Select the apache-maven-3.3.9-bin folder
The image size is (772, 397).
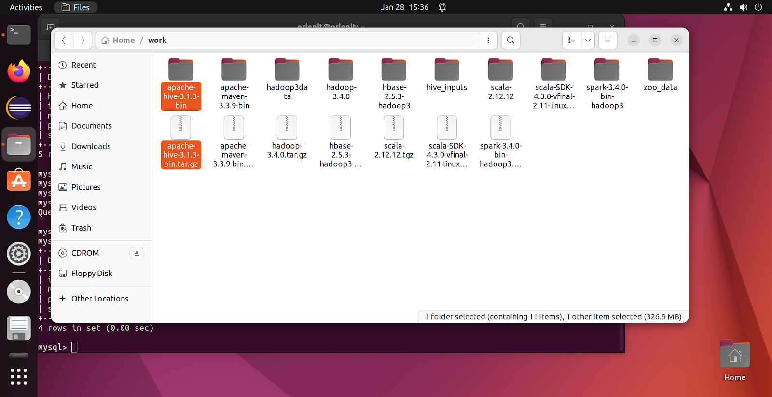click(234, 84)
